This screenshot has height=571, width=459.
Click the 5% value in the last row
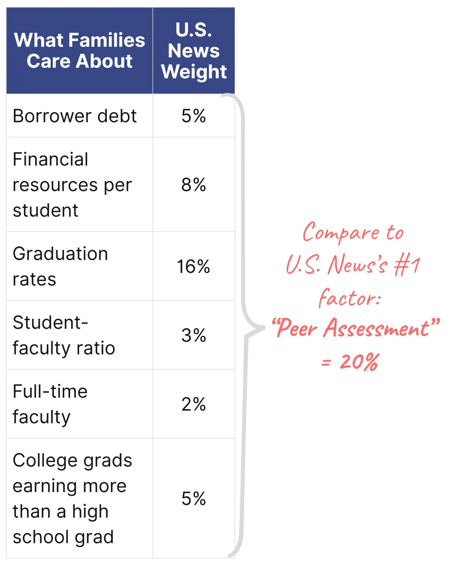[194, 498]
